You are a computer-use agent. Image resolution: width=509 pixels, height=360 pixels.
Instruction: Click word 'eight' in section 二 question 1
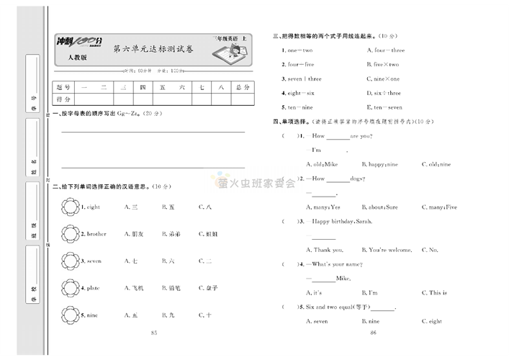coord(93,207)
